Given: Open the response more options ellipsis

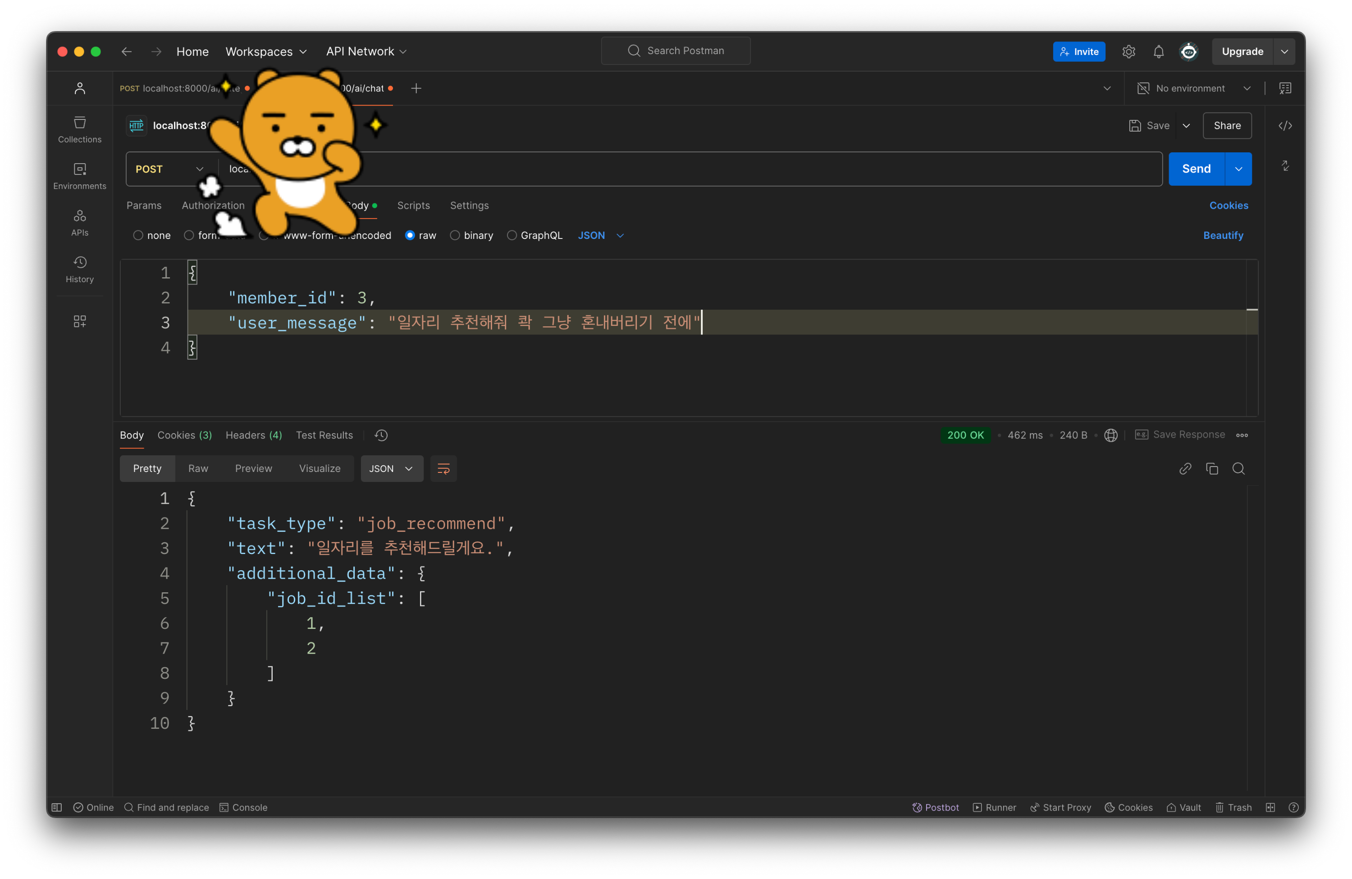Looking at the screenshot, I should pos(1242,435).
